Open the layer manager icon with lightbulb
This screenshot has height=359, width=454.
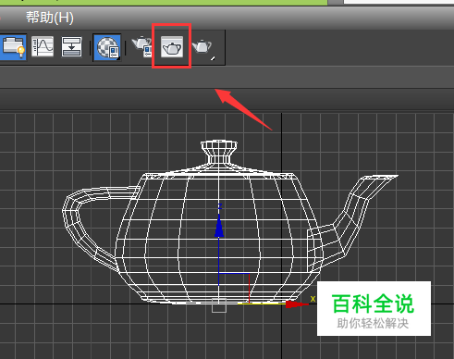pos(13,47)
